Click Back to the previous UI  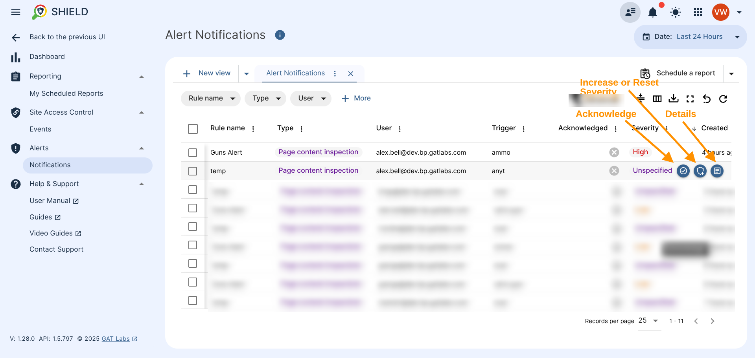point(67,37)
